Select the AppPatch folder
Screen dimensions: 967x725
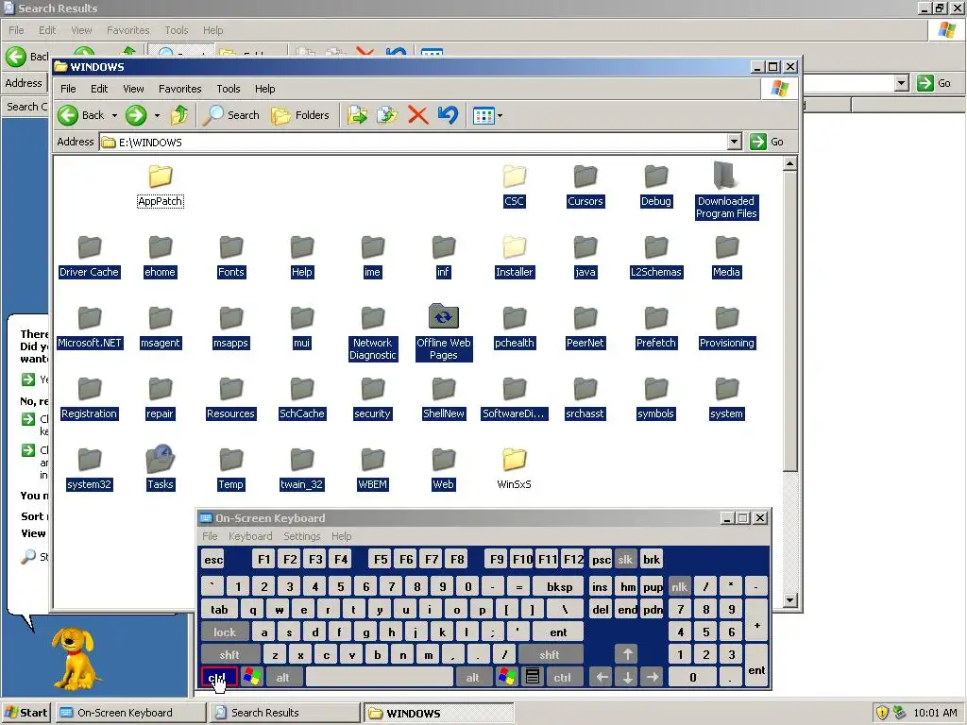click(161, 186)
